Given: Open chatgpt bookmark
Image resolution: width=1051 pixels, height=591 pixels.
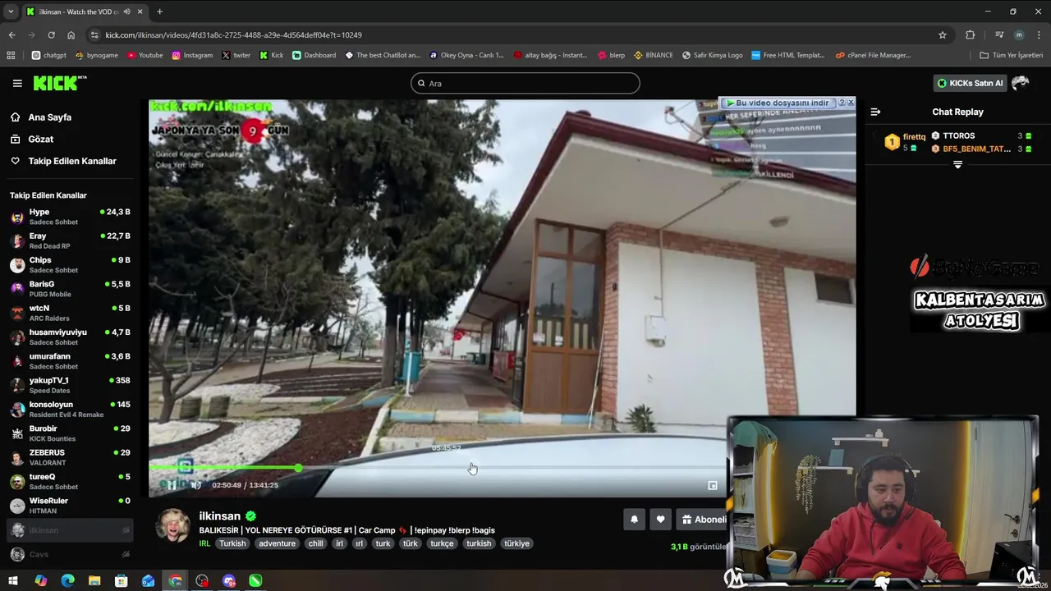Looking at the screenshot, I should [48, 55].
